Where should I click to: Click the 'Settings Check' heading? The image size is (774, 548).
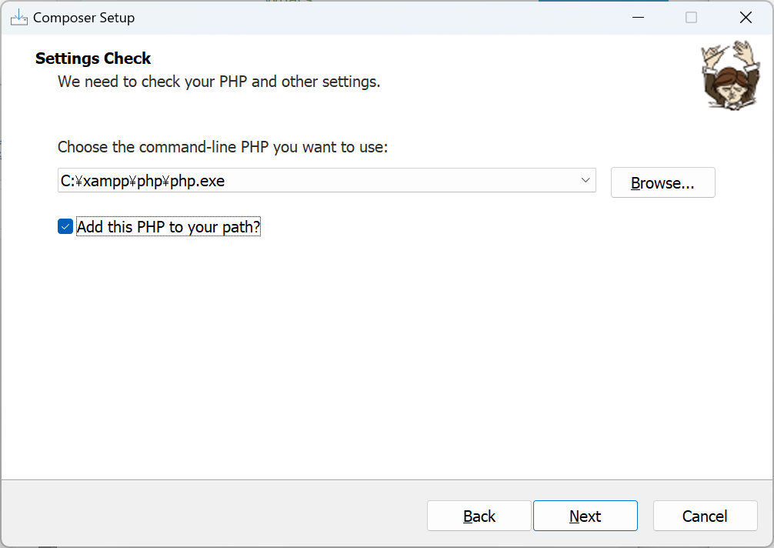93,58
